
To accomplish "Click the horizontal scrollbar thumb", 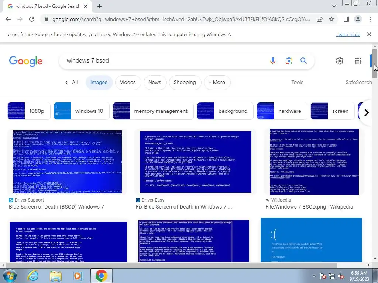I will coord(171,265).
